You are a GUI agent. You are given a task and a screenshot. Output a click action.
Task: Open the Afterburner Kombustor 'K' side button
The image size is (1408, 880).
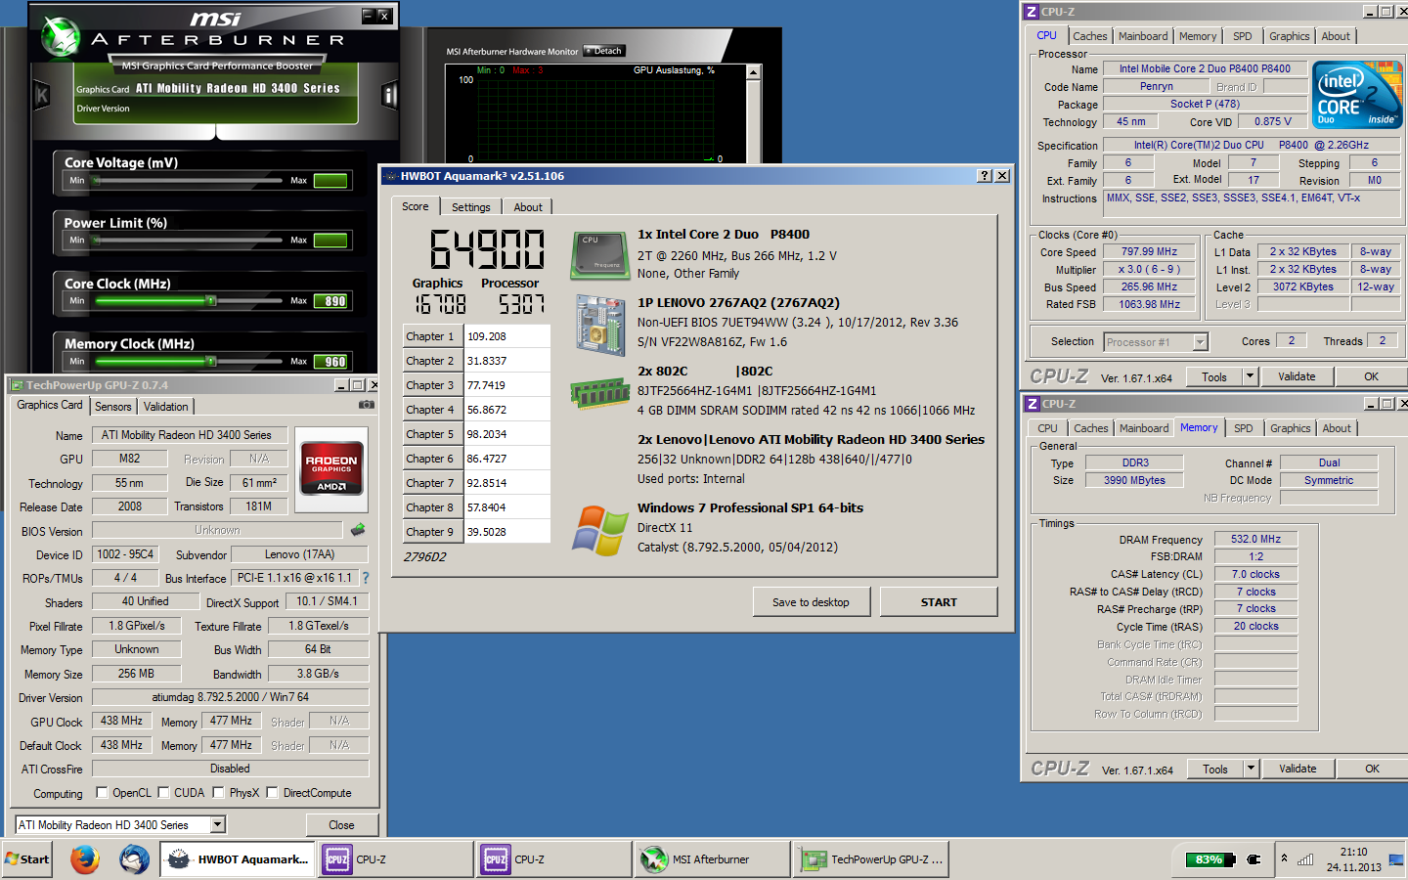pos(42,95)
